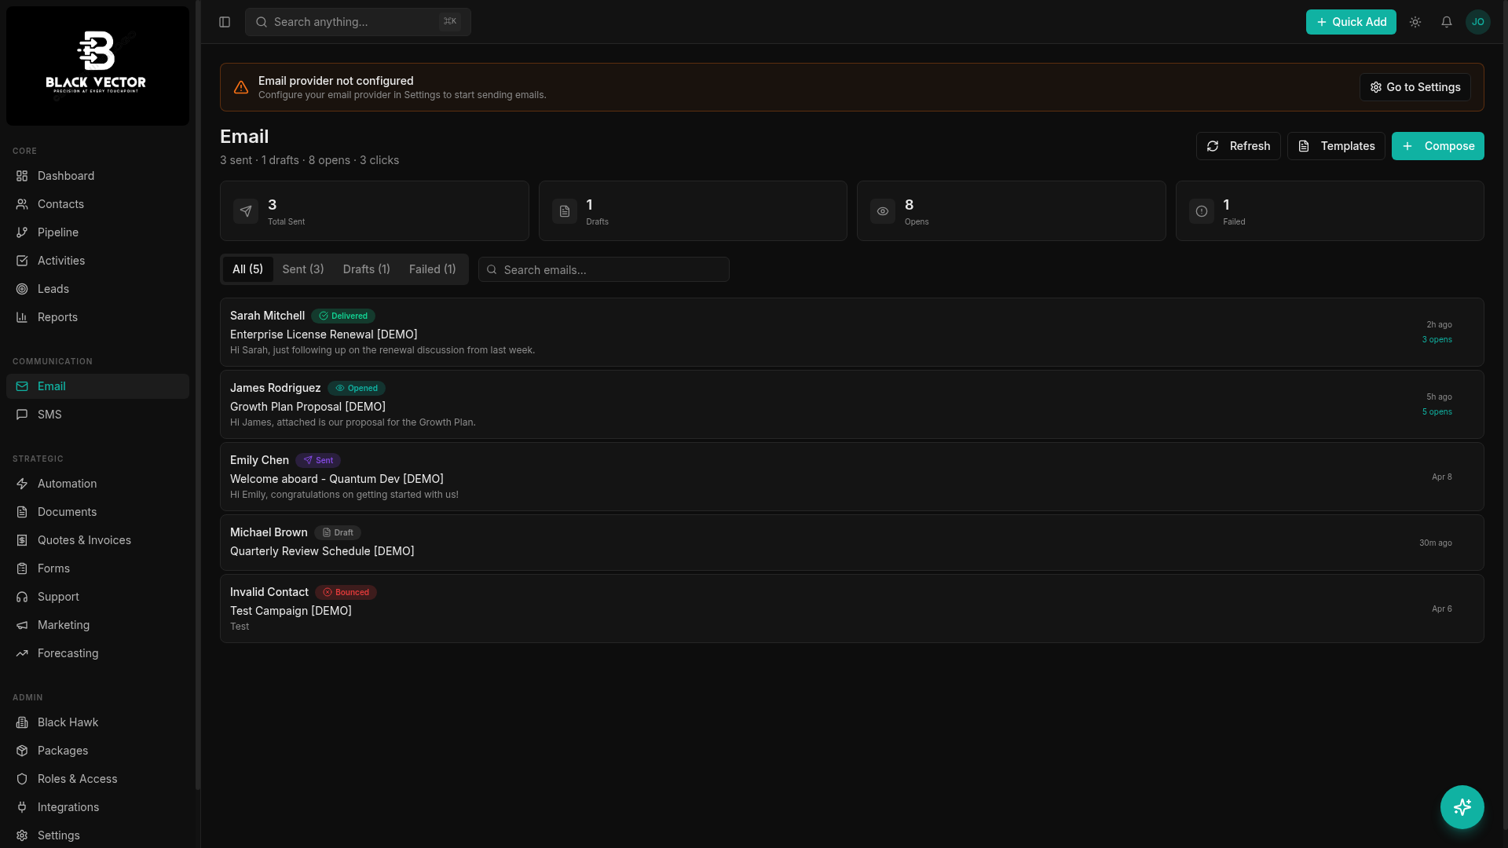The width and height of the screenshot is (1508, 848).
Task: Open notifications bell icon
Action: (1447, 22)
